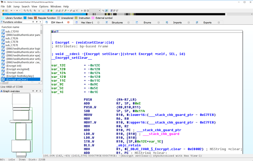
Task: Click the Save database floppy icon
Action: (6, 11)
